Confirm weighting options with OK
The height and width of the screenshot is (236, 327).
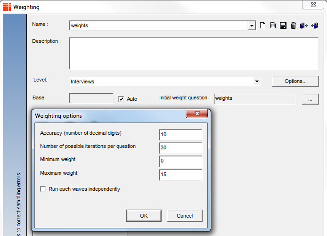[144, 216]
